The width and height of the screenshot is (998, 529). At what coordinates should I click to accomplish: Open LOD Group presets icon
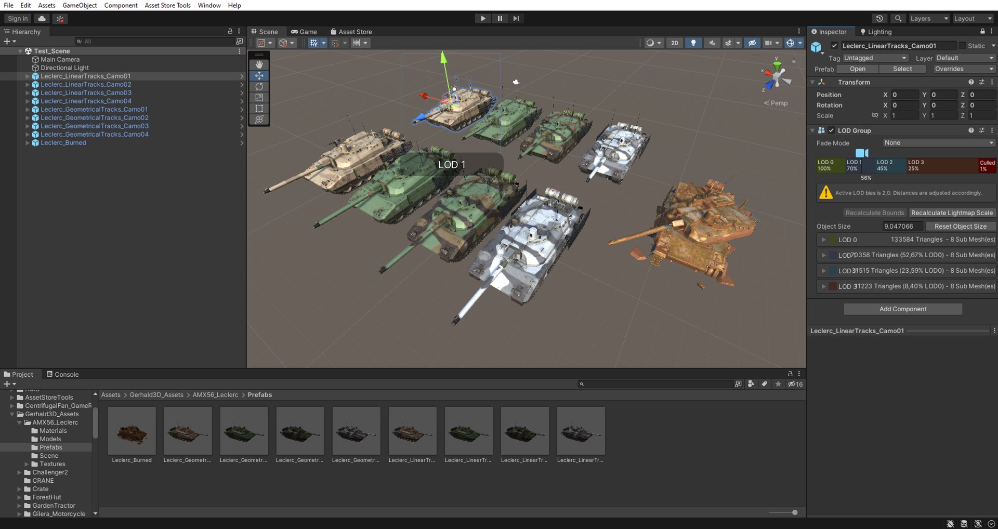(x=981, y=130)
